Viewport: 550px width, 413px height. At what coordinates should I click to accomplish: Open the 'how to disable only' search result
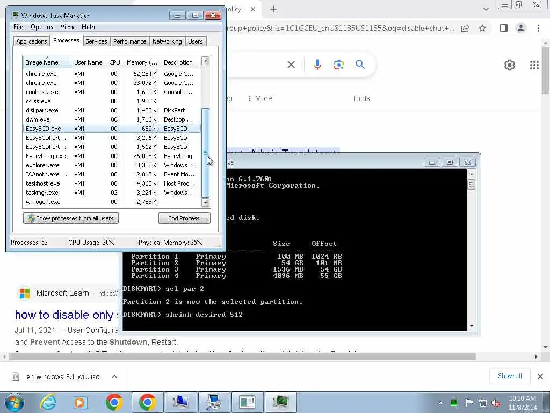pyautogui.click(x=64, y=315)
